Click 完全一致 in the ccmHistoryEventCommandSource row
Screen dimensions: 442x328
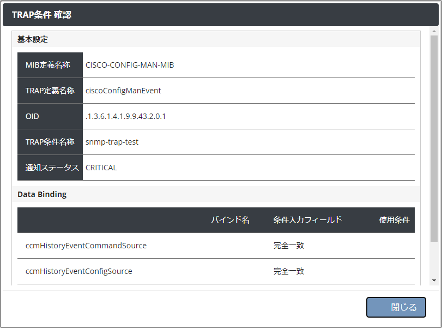[289, 246]
